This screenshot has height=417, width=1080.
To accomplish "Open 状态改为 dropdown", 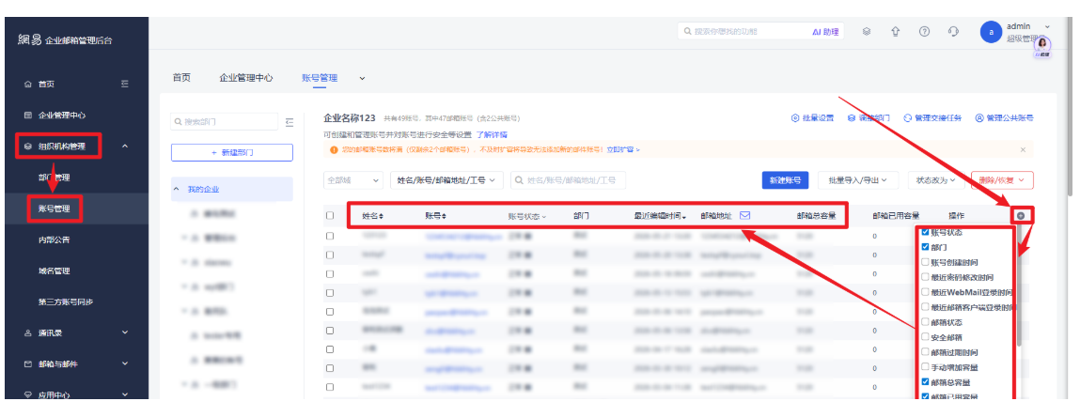I will (x=935, y=180).
